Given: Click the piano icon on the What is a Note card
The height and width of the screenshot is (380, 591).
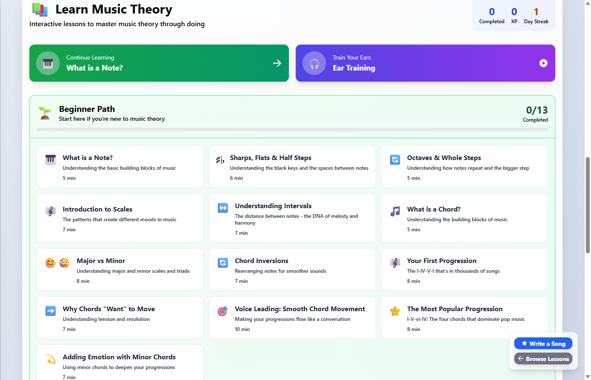Looking at the screenshot, I should (x=50, y=160).
